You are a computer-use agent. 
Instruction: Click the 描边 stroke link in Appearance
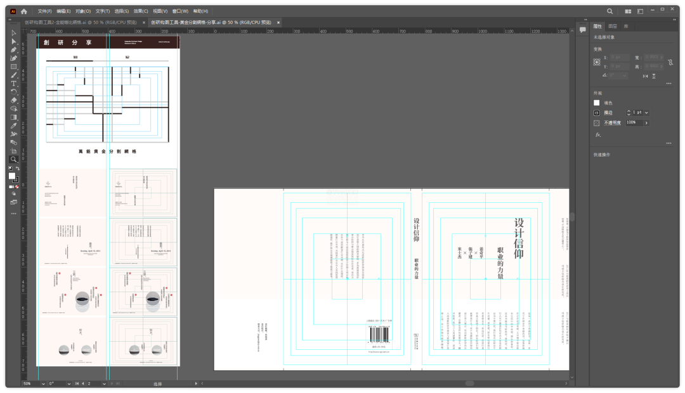(608, 113)
